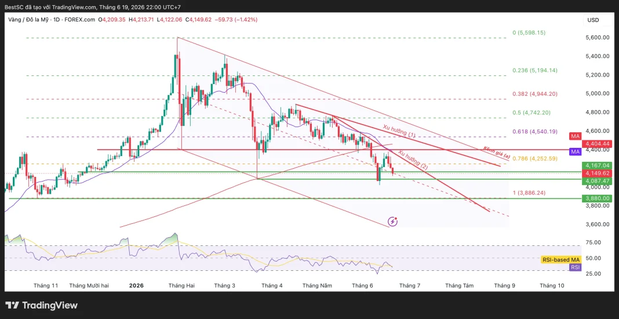Click the purple lightning event icon
The image size is (619, 319).
pyautogui.click(x=392, y=222)
